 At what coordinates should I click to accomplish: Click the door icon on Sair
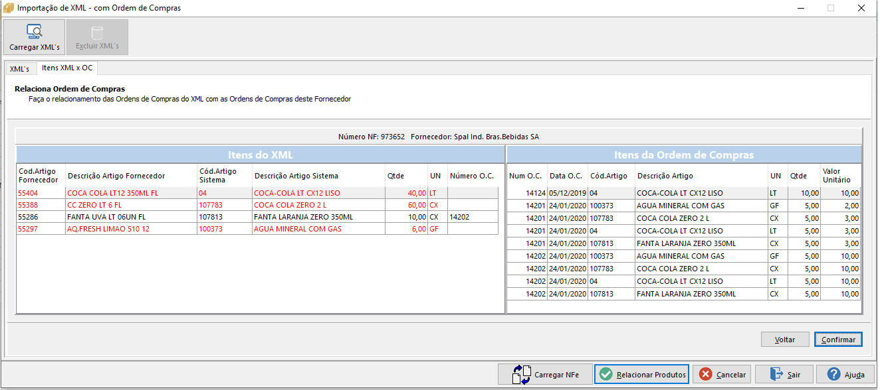click(777, 375)
